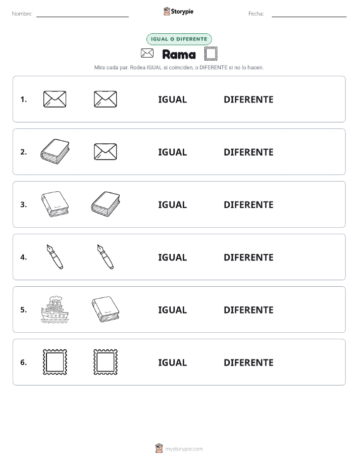Click the envelope icon beside the Rama title

147,54
